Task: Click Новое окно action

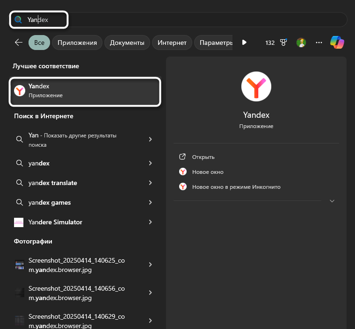Action: [x=208, y=172]
